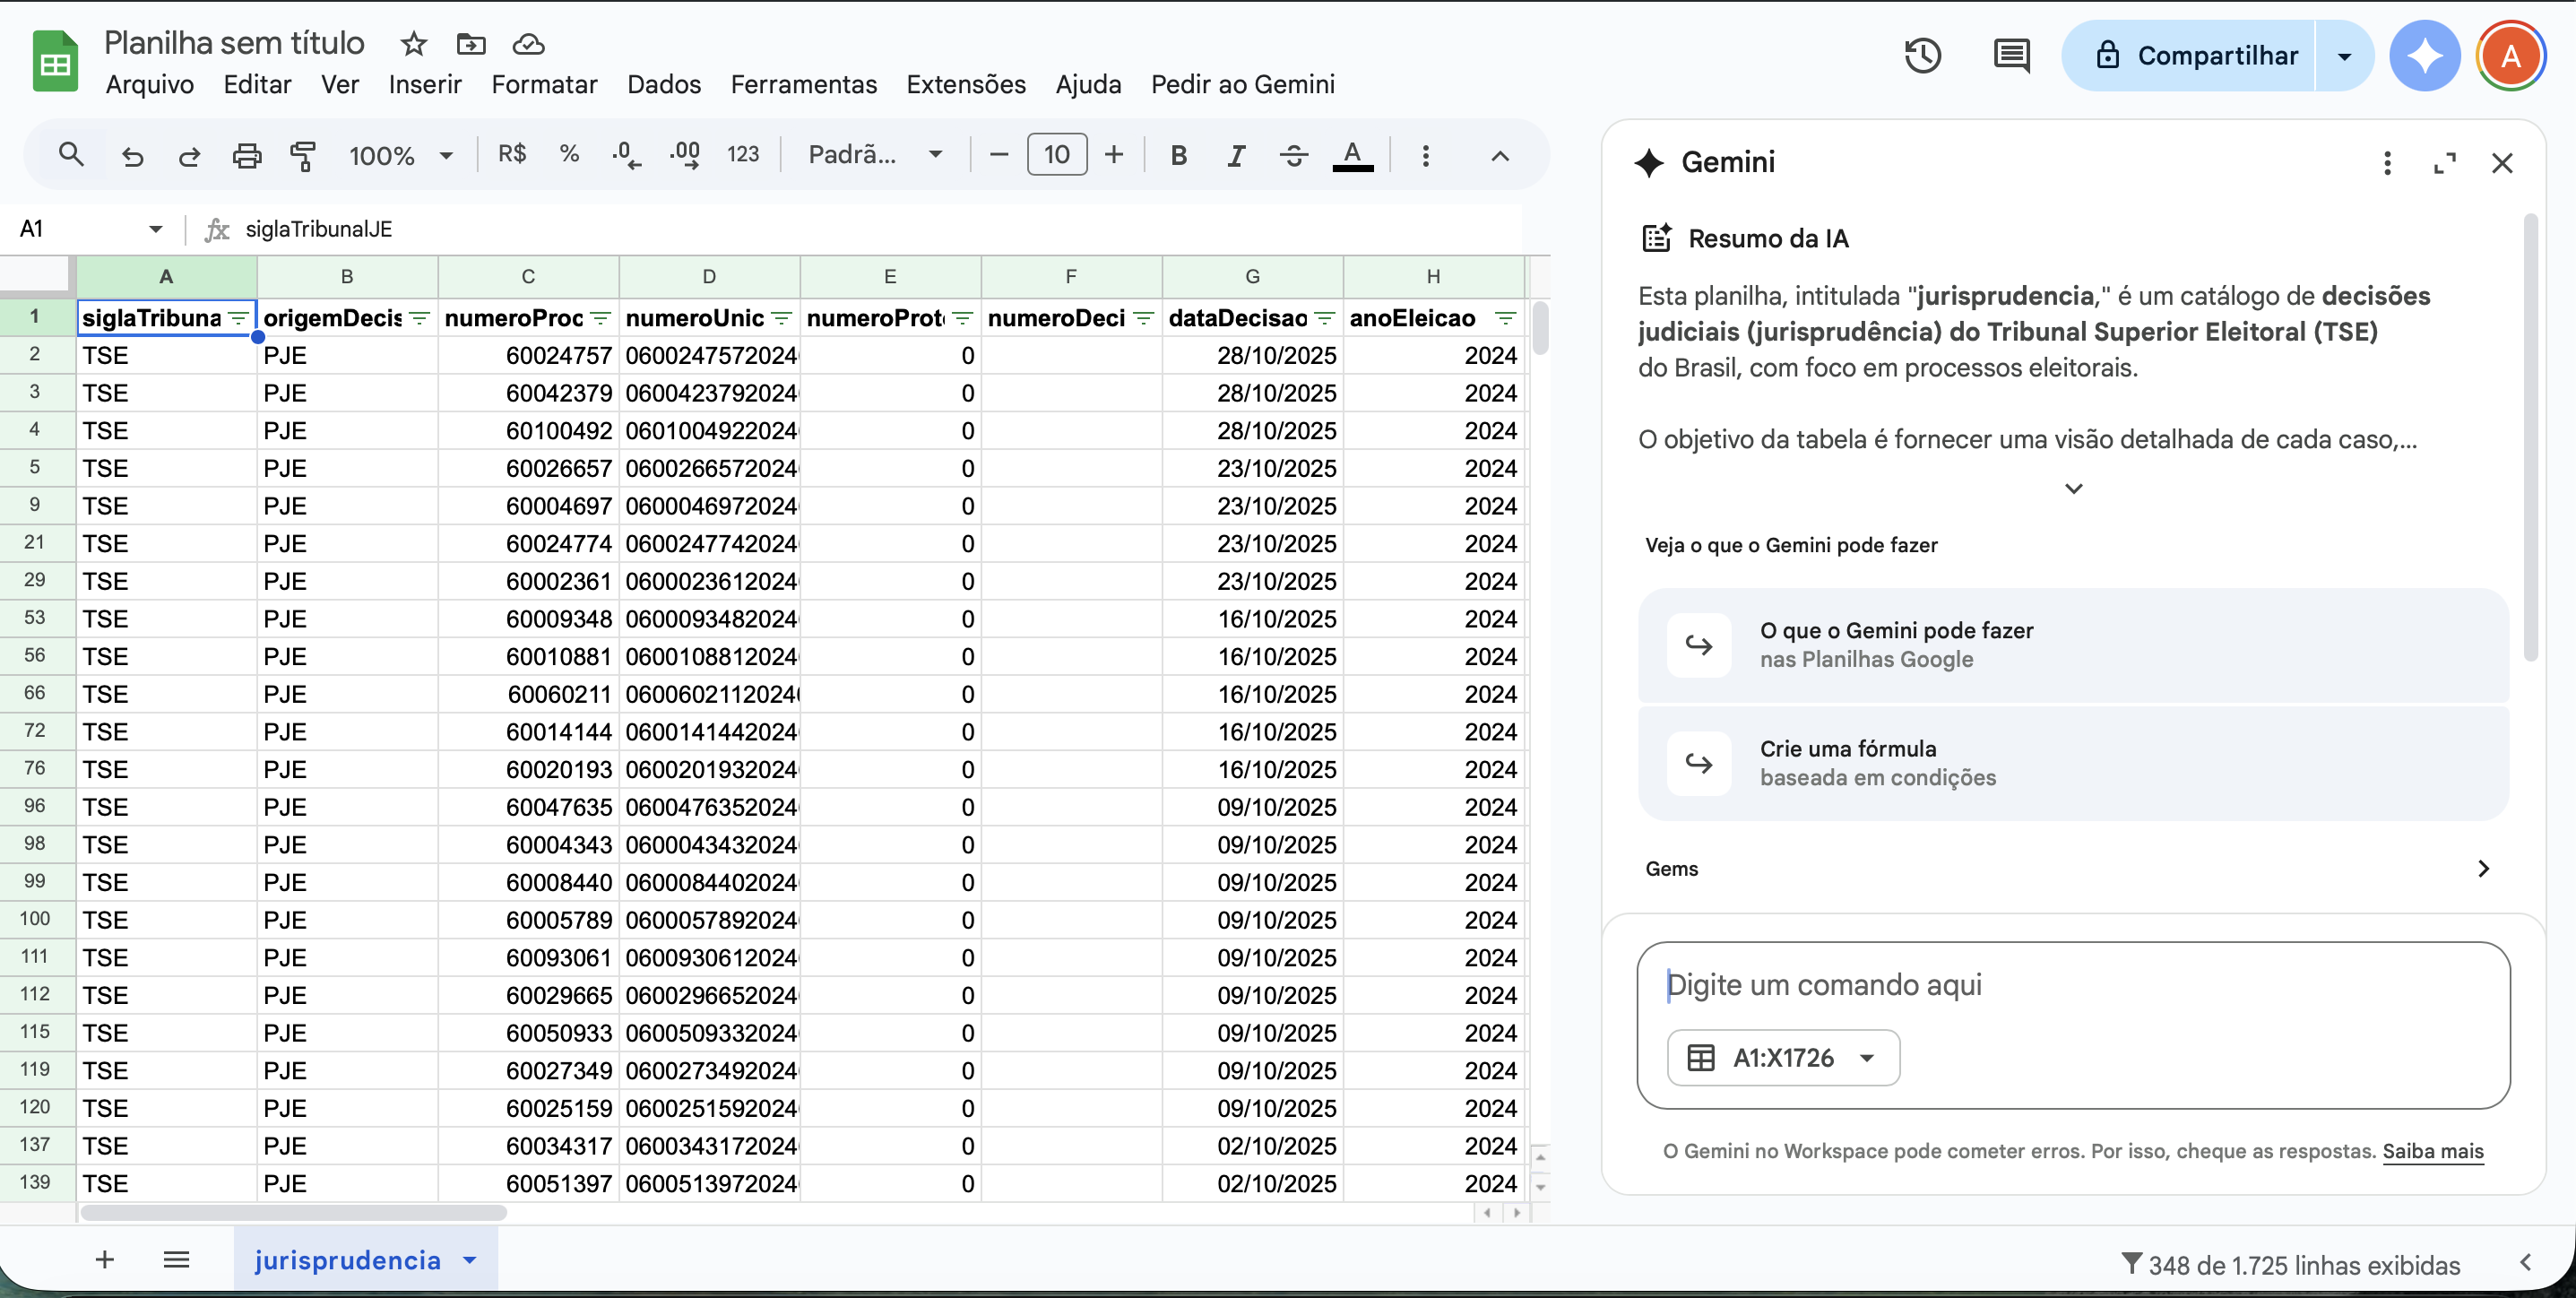This screenshot has width=2576, height=1298.
Task: Toggle bold formatting
Action: click(1178, 155)
